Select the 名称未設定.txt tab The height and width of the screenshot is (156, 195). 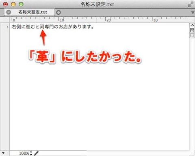[30, 12]
